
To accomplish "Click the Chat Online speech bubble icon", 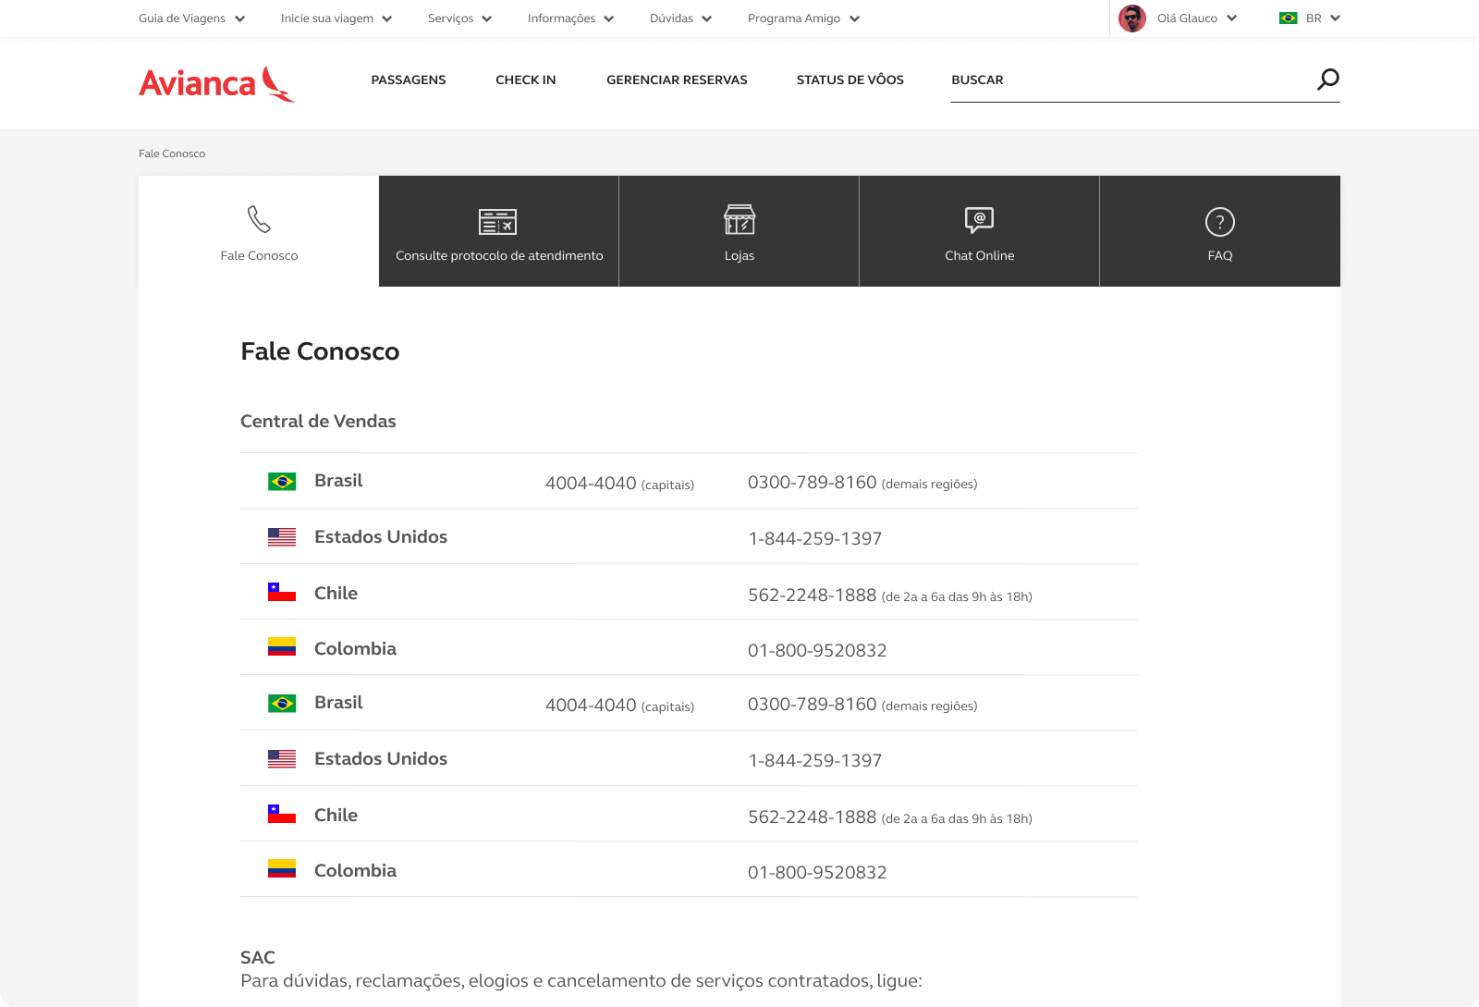I will click(980, 220).
